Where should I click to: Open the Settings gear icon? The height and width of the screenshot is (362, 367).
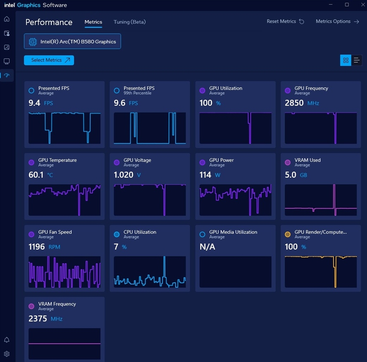coord(7,354)
